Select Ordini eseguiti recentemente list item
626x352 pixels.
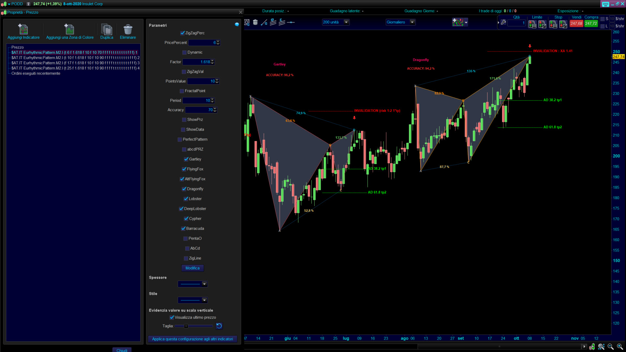36,73
